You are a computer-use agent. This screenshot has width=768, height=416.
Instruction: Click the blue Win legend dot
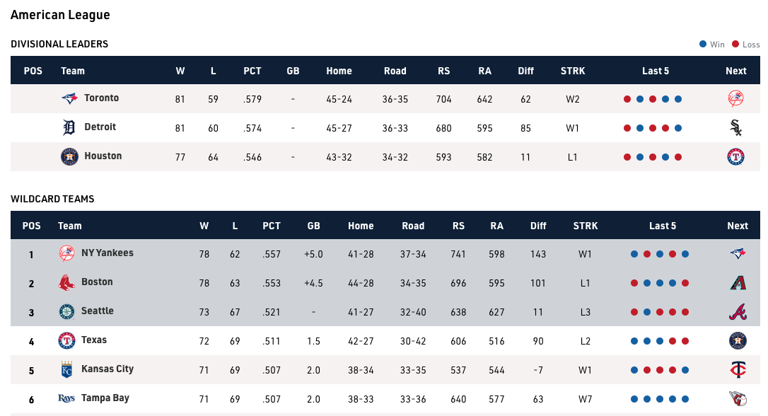coord(703,44)
